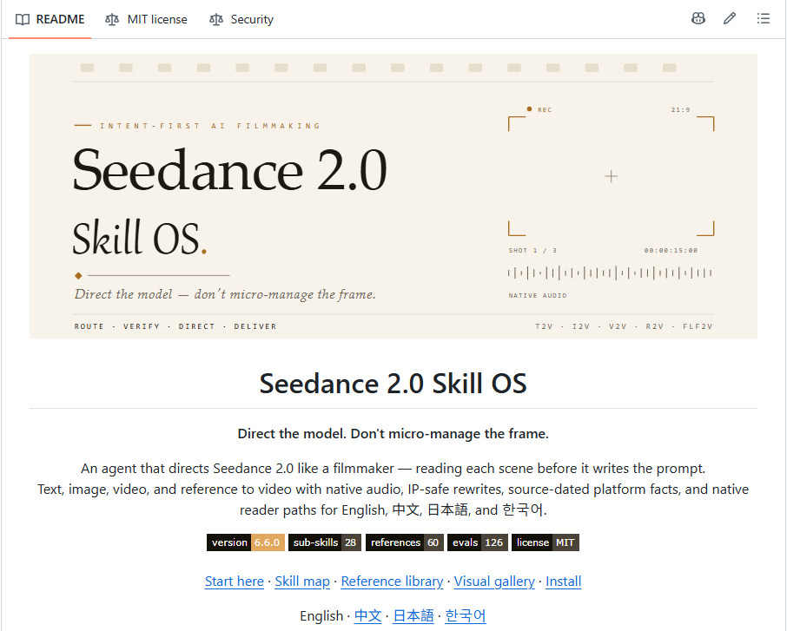Screen dimensions: 787x631
Task: Click the 'English' language label
Action: [321, 615]
